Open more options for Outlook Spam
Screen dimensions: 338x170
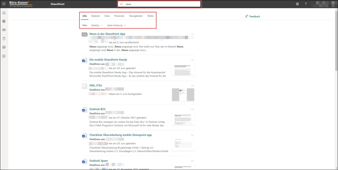192,161
